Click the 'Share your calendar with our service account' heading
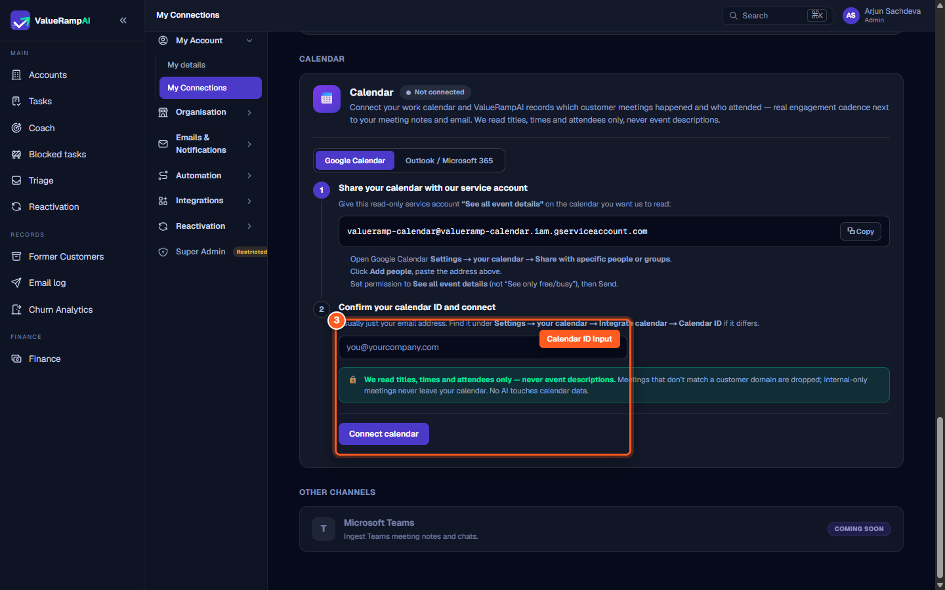Screen dimensions: 945x590 tap(433, 188)
